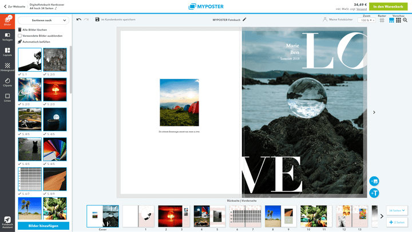Open the Hintergrund sidebar tab
Image resolution: width=412 pixels, height=232 pixels.
click(7, 68)
